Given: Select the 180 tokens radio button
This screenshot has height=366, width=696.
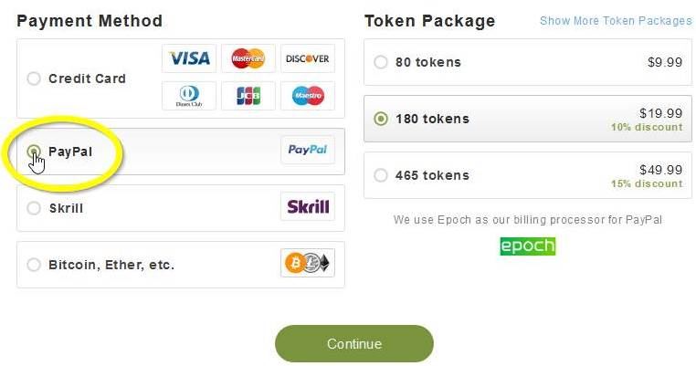Looking at the screenshot, I should (380, 119).
